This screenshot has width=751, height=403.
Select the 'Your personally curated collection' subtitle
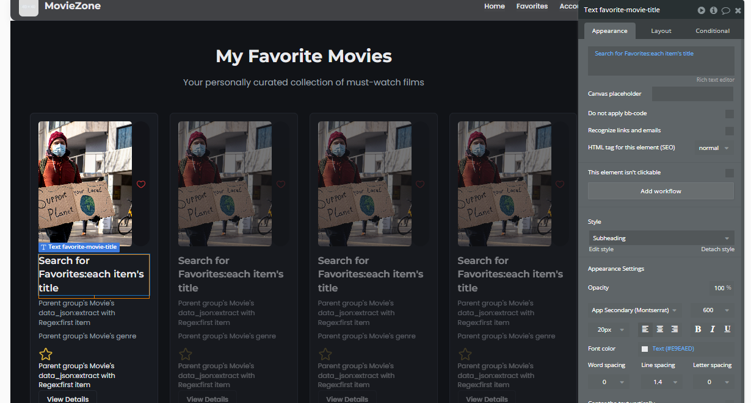point(303,82)
